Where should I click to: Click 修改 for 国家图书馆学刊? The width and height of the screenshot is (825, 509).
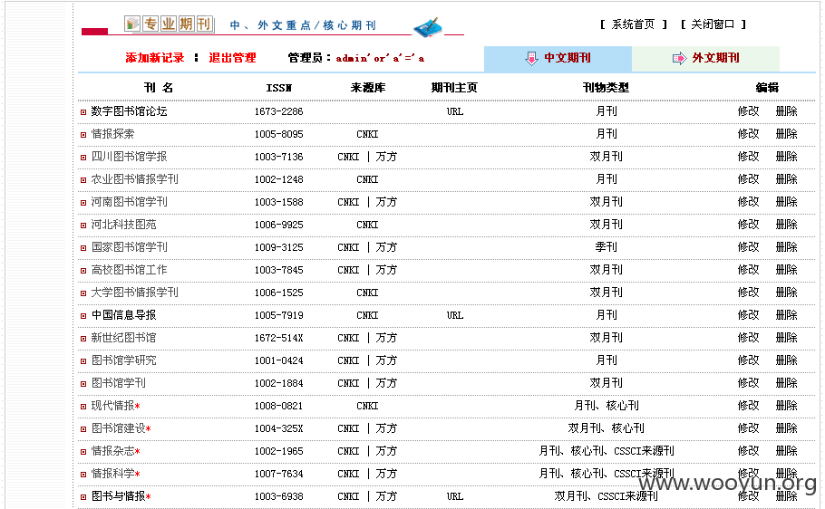748,247
